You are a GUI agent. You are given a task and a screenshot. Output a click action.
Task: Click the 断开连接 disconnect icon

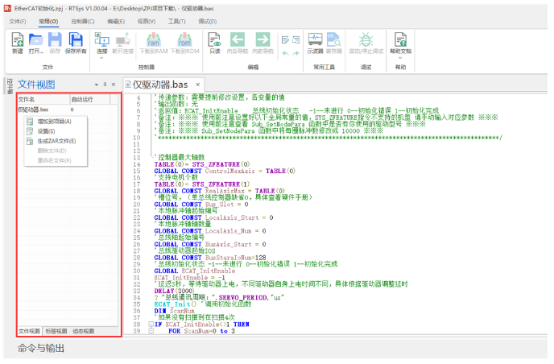(x=122, y=40)
